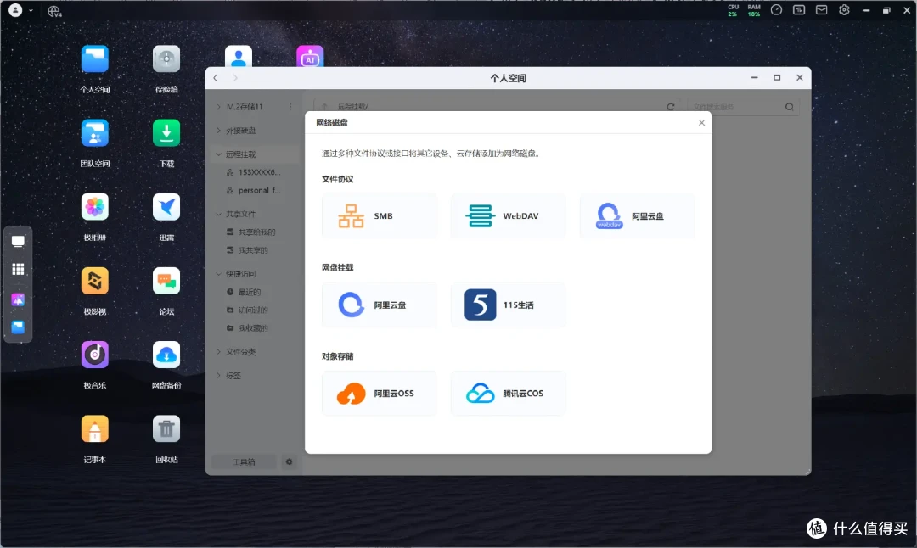
Task: Open the 极影视 video app icon
Action: (95, 281)
